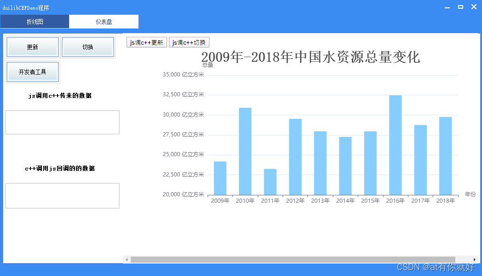Click the 2018年 bar in the chart
The height and width of the screenshot is (276, 482).
tap(445, 154)
